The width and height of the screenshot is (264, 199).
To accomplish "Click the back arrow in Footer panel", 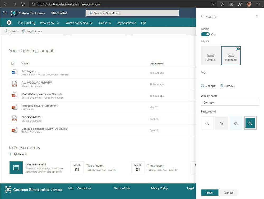I will 202,16.
